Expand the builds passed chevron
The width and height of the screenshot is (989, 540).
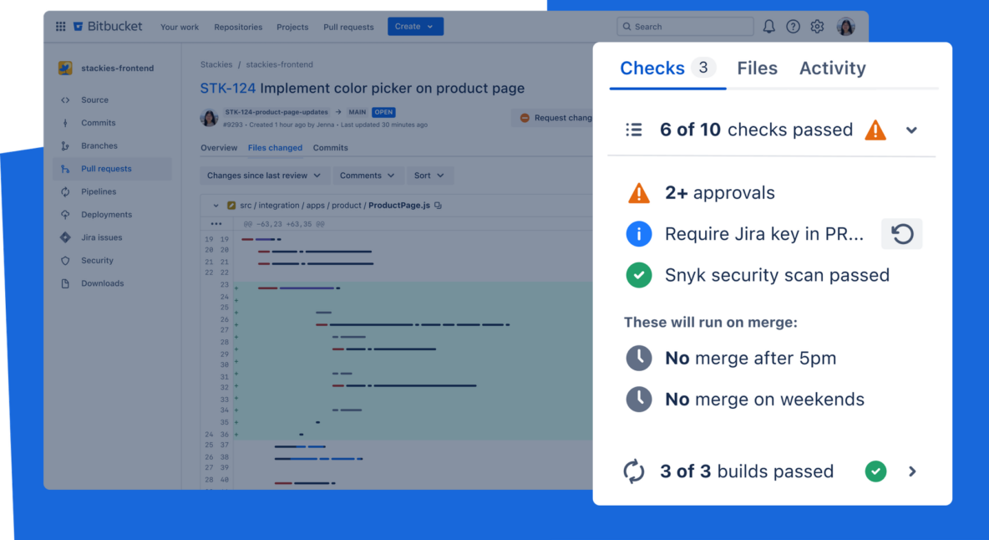click(912, 471)
